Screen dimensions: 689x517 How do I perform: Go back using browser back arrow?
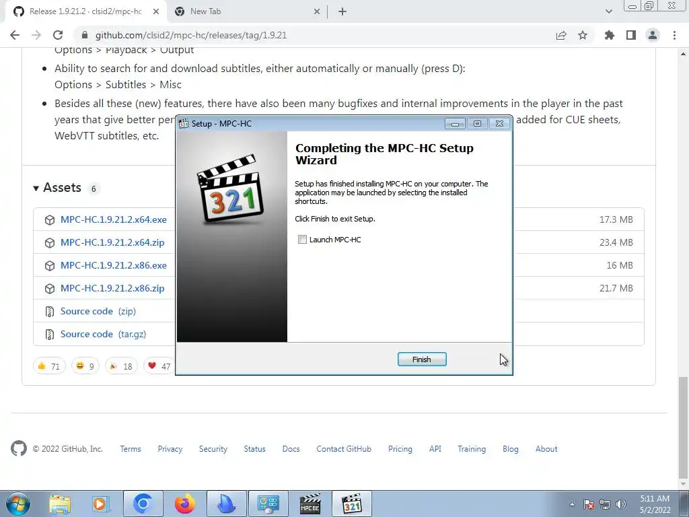click(15, 35)
